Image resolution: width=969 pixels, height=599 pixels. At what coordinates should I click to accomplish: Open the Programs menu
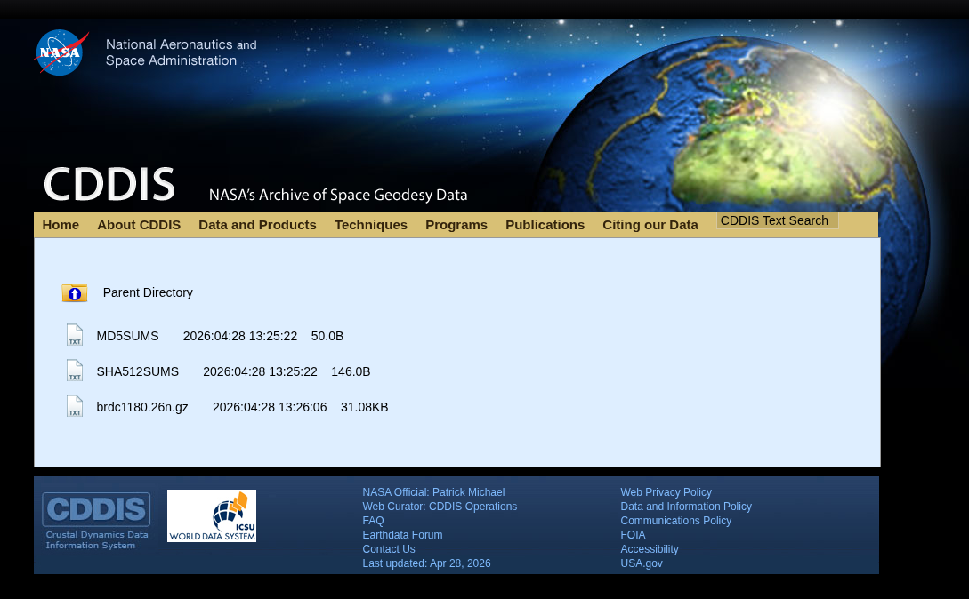tap(456, 225)
